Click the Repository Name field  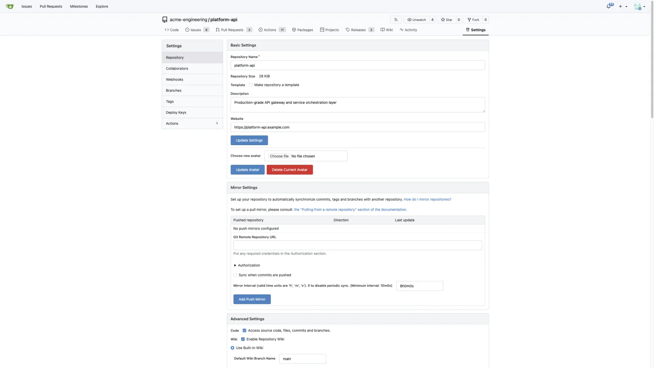point(358,65)
